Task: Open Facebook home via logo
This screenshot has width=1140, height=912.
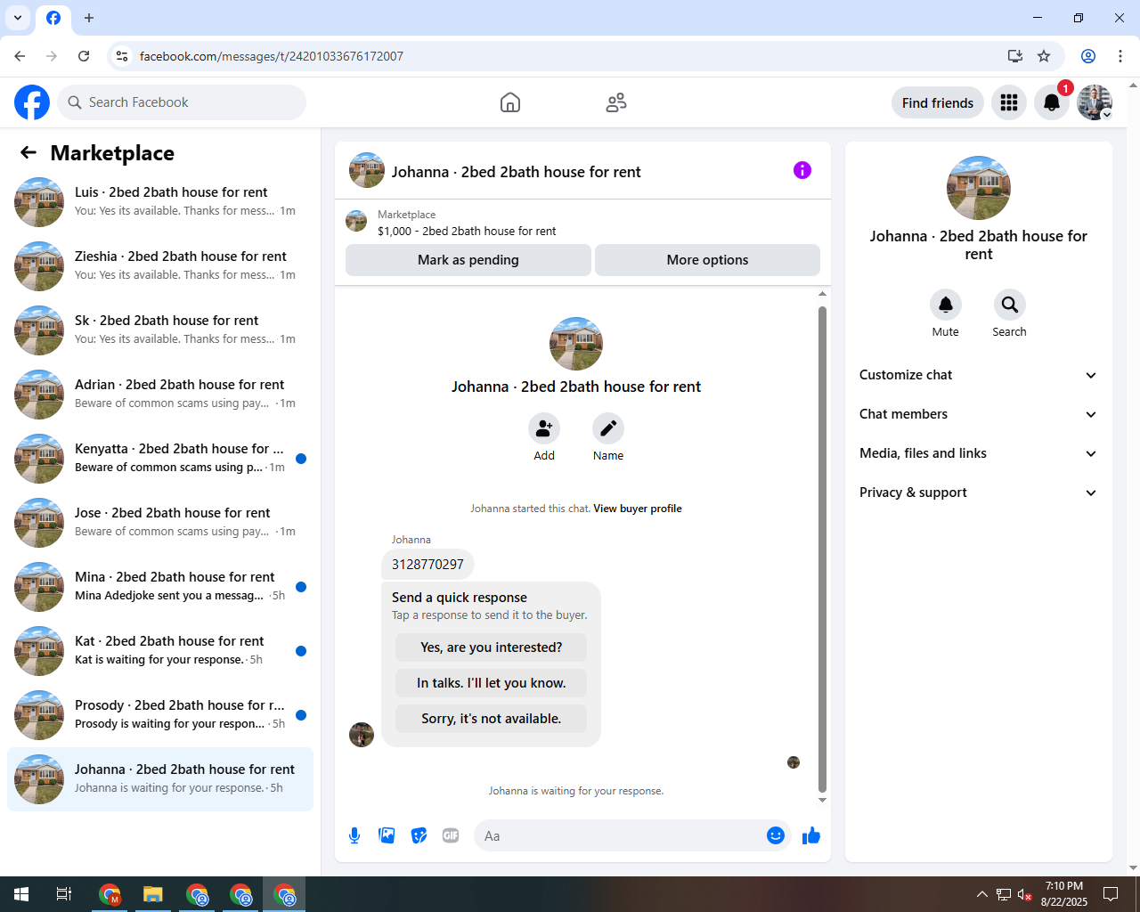Action: tap(32, 102)
